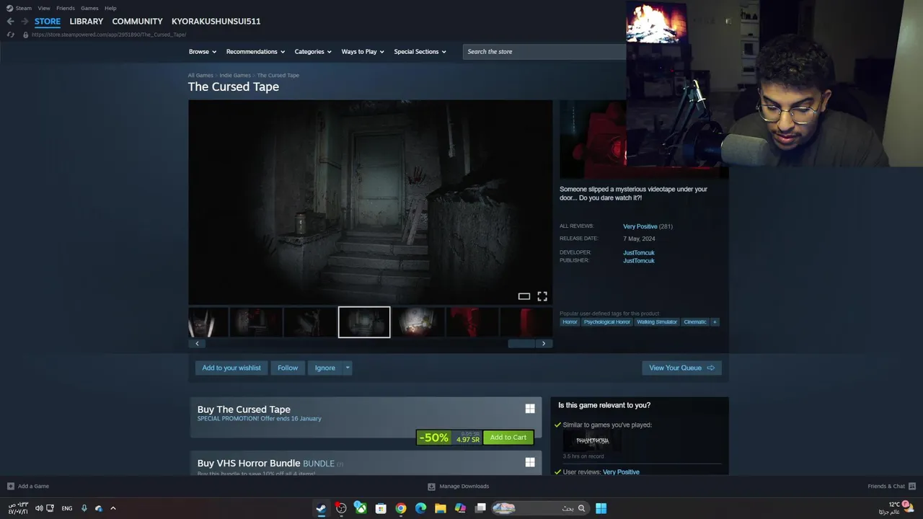The height and width of the screenshot is (519, 923).
Task: Select the Cinematic tag
Action: (695, 322)
